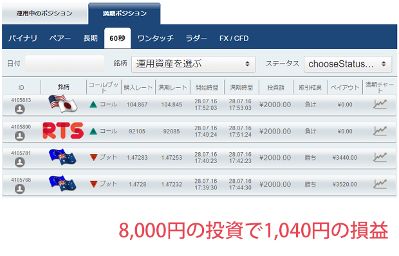Open the chart icon for trade 4105813

coord(380,104)
